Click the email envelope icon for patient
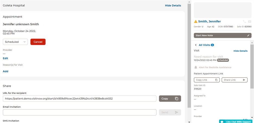The height and width of the screenshot is (123, 254). tap(249, 21)
